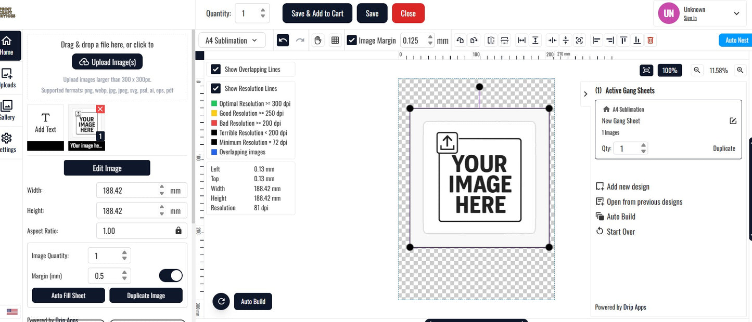
Task: Increase the top Quantity stepper
Action: click(263, 9)
